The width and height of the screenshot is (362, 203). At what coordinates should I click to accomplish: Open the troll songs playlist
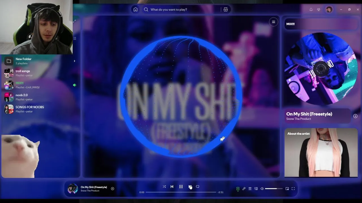pos(40,73)
